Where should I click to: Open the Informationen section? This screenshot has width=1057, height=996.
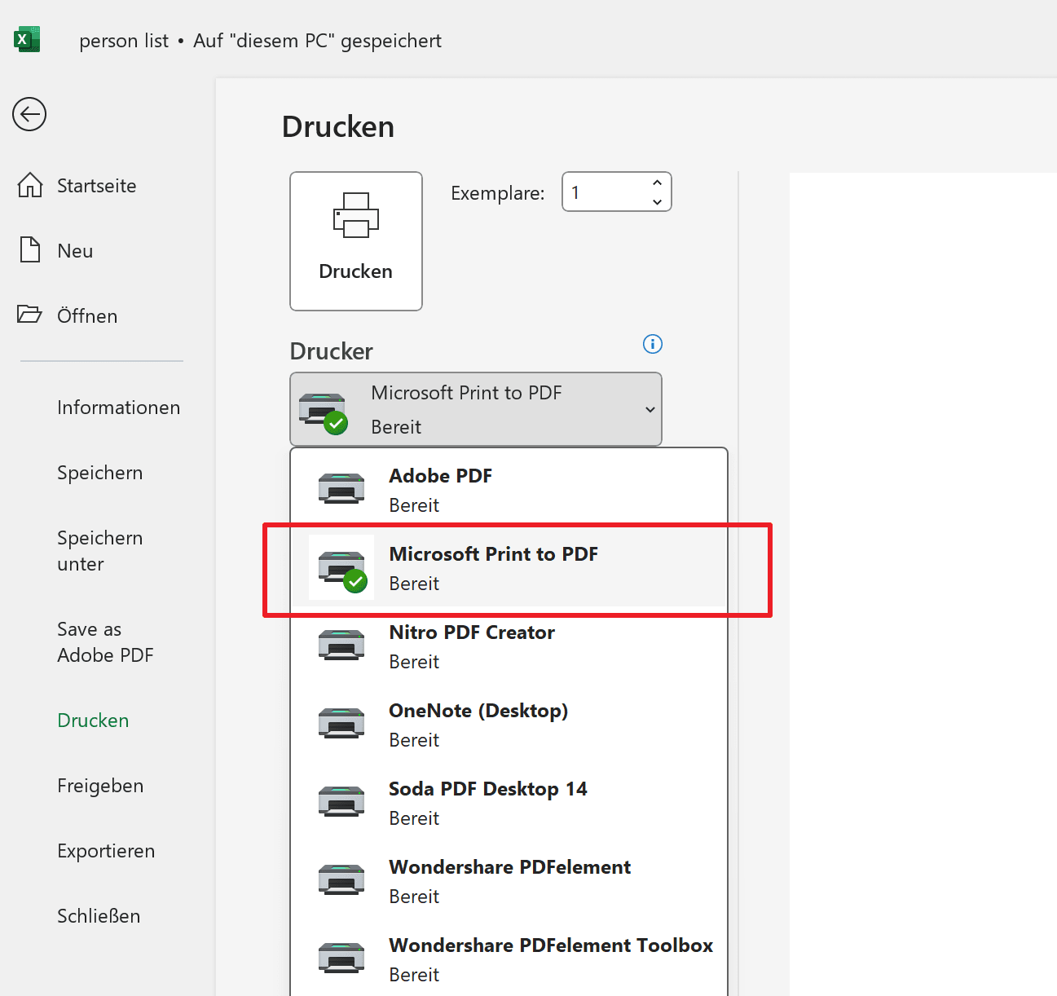click(x=119, y=408)
